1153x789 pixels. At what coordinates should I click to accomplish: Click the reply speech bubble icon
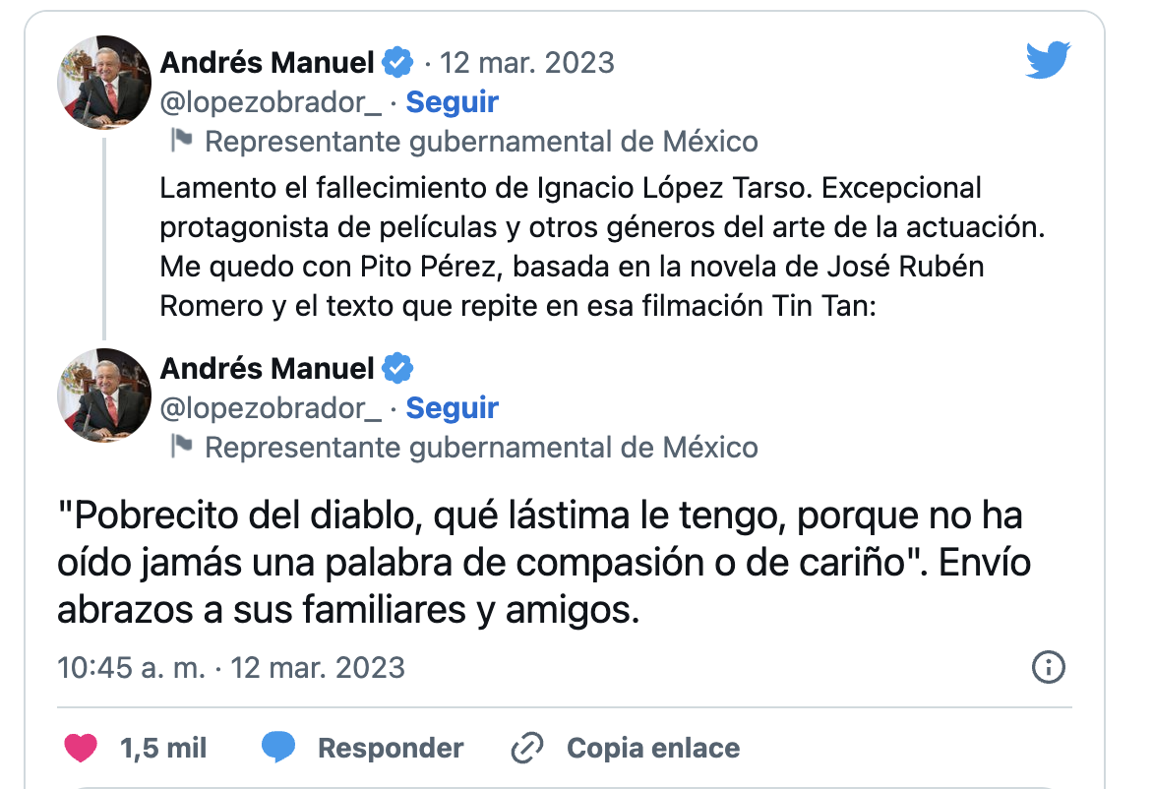[x=278, y=748]
